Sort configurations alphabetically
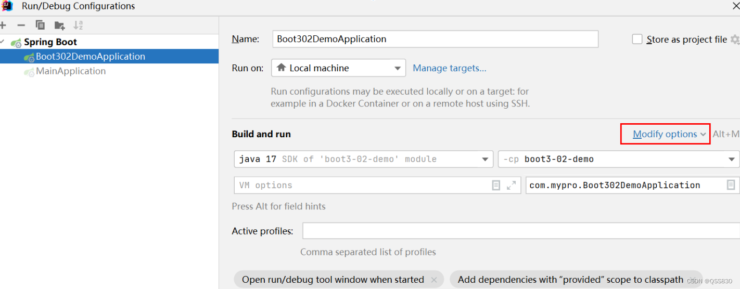Image resolution: width=740 pixels, height=289 pixels. (78, 25)
